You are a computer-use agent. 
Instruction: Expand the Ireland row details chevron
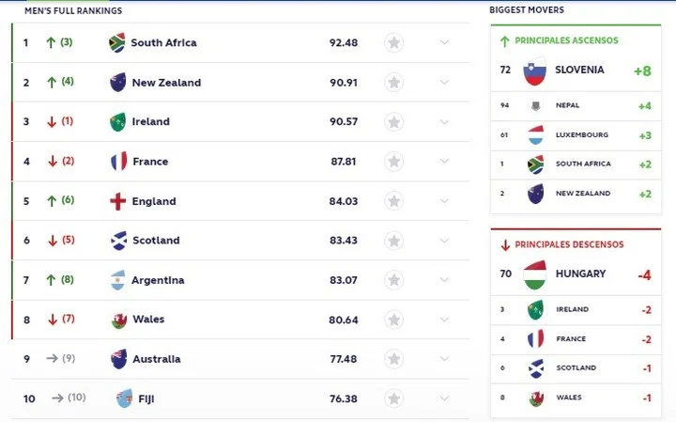(444, 122)
